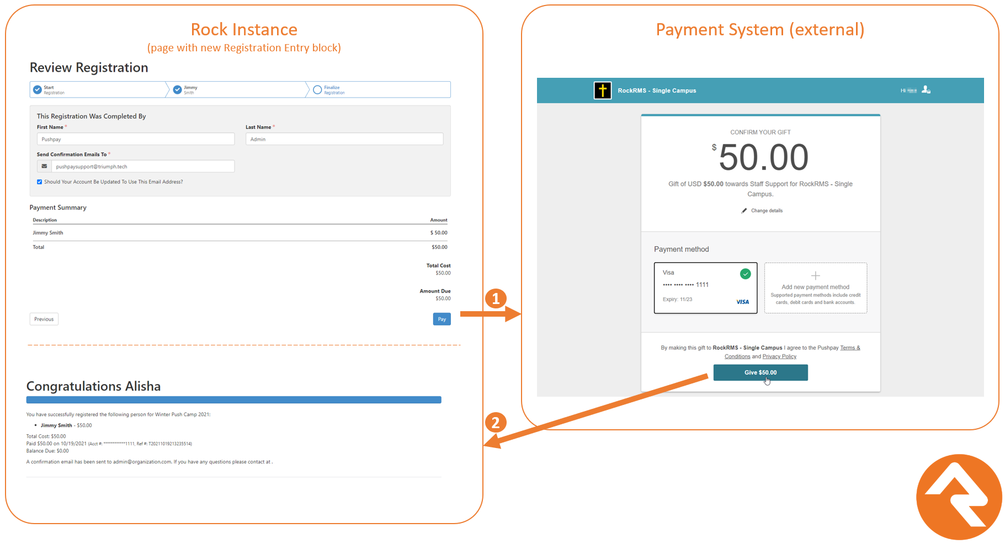The image size is (1005, 544).
Task: Click Add new payment method card
Action: [x=816, y=288]
